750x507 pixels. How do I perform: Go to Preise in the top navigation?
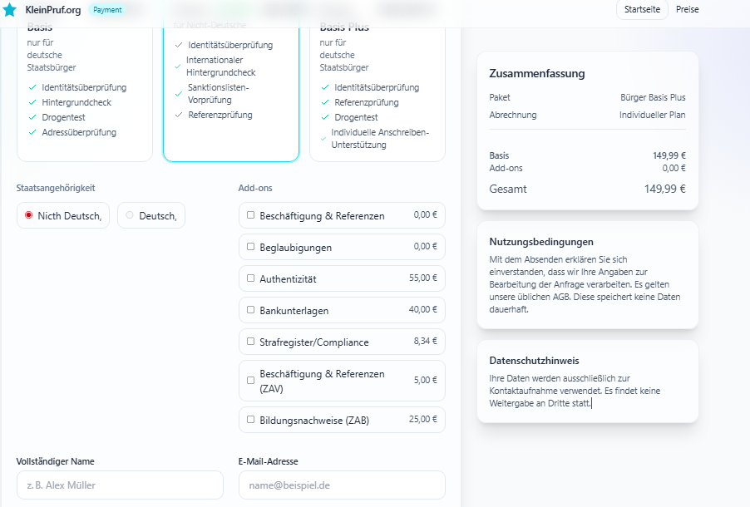click(x=687, y=10)
